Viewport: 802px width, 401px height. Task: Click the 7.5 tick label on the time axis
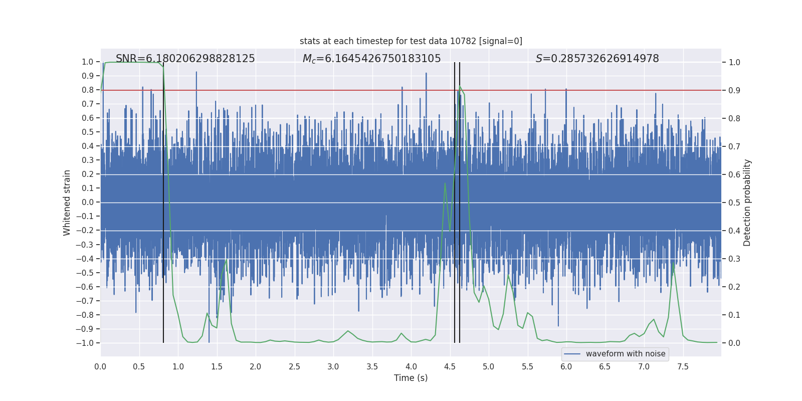683,366
